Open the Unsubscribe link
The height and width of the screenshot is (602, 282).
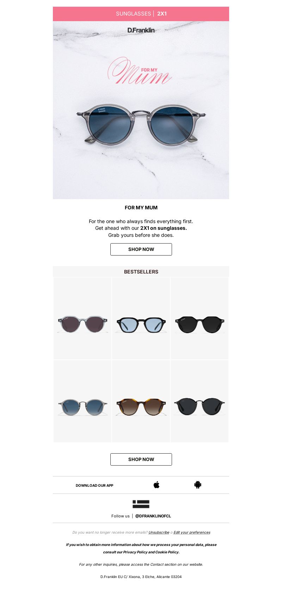159,532
